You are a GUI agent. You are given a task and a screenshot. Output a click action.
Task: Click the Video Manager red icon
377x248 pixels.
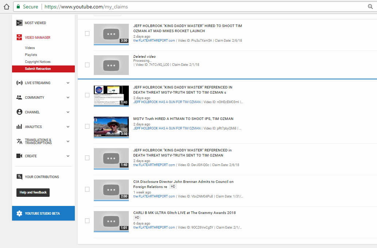coord(19,37)
